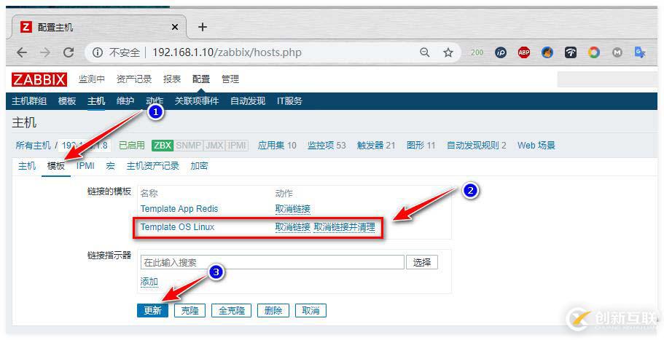Click 取消链接并清理 for Template OS Linux
Image resolution: width=664 pixels, height=340 pixels.
[344, 227]
